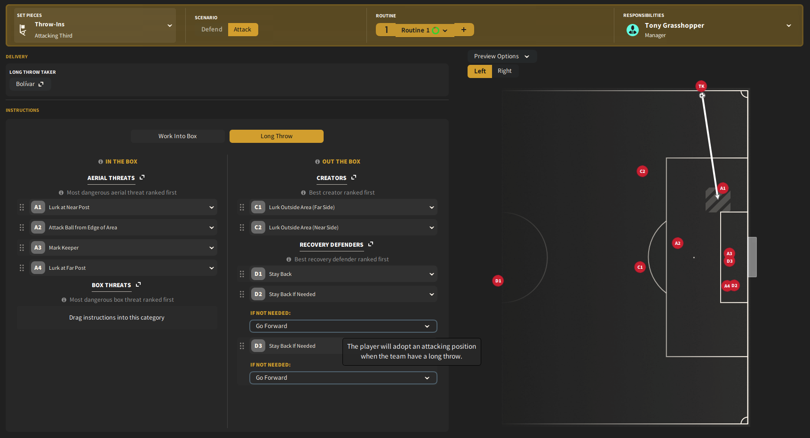Switch to Work Into Box tab
Image resolution: width=810 pixels, height=438 pixels.
click(178, 136)
